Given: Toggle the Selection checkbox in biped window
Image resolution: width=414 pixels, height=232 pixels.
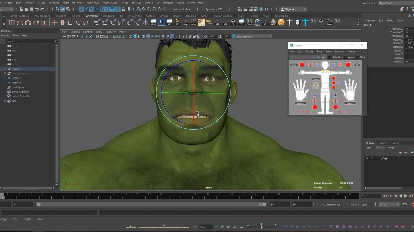Looking at the screenshot, I should [330, 57].
